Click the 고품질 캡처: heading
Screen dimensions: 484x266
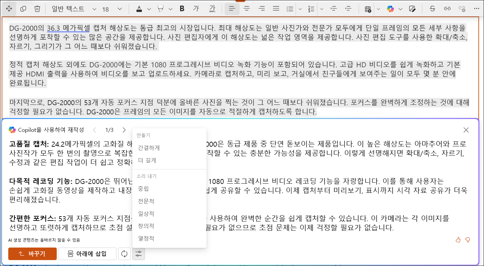29,144
